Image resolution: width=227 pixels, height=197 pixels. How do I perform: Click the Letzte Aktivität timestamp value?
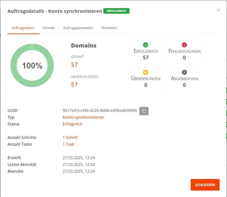pos(79,164)
